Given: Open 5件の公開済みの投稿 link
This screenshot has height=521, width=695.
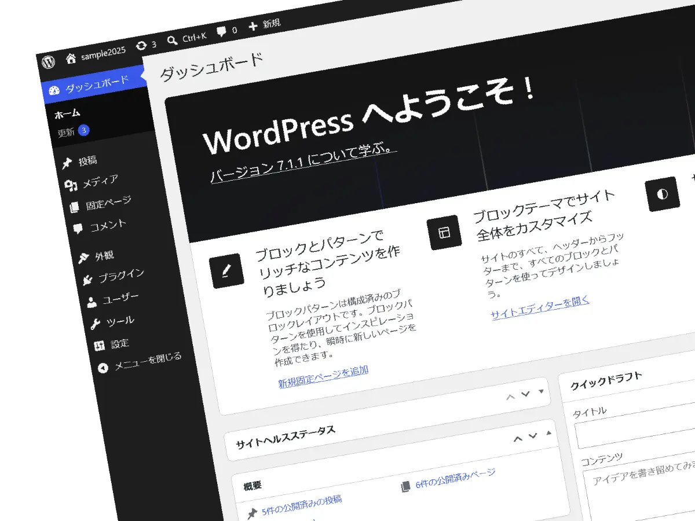Looking at the screenshot, I should 302,505.
